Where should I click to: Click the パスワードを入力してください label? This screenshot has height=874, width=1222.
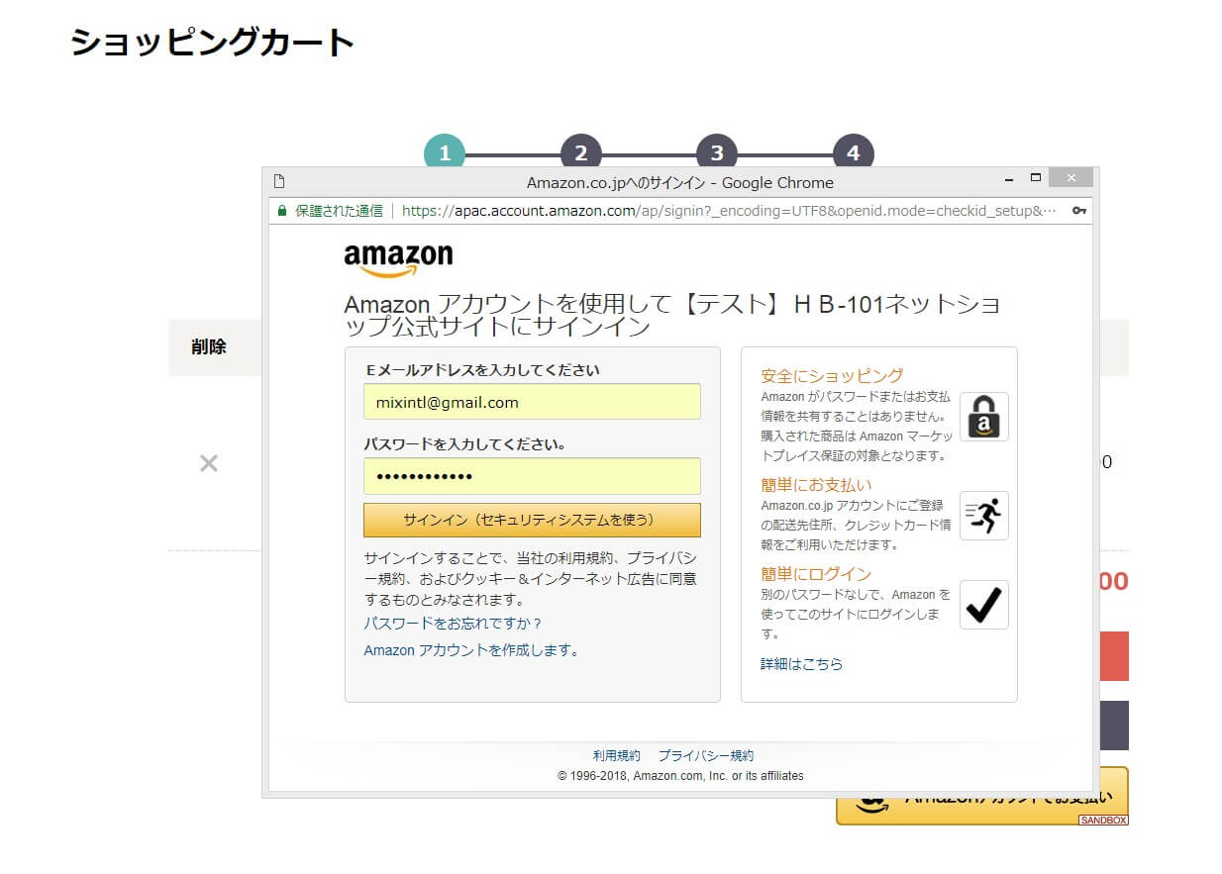pos(464,444)
